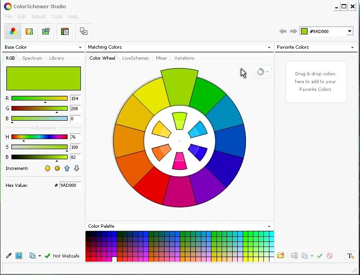This screenshot has width=360, height=275.
Task: Click the Hex Value input field
Action: point(70,185)
